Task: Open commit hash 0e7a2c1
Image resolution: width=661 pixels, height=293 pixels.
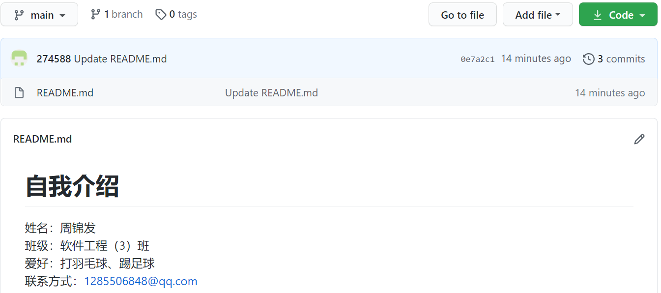Action: 477,59
